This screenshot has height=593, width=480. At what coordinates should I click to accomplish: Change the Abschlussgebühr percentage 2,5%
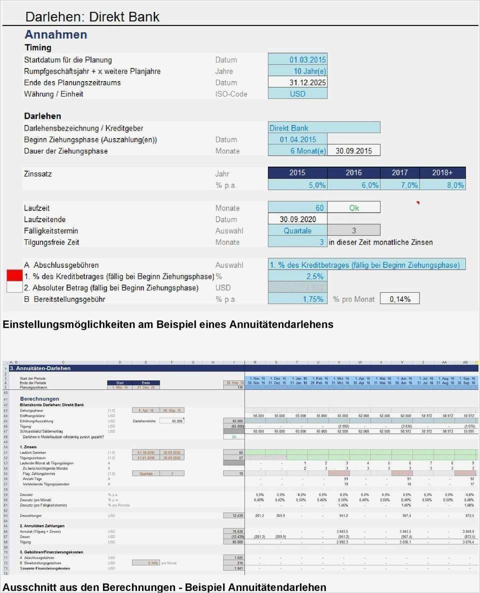[x=297, y=276]
